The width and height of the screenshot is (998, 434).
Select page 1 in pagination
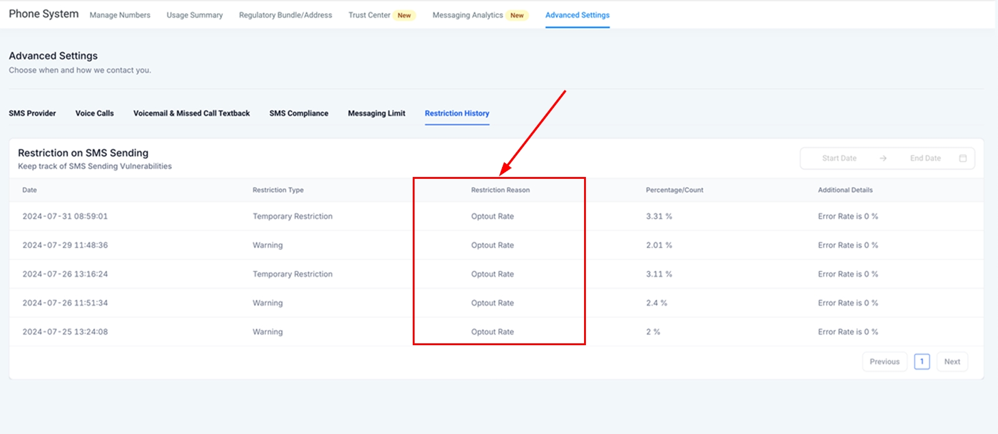(x=922, y=361)
